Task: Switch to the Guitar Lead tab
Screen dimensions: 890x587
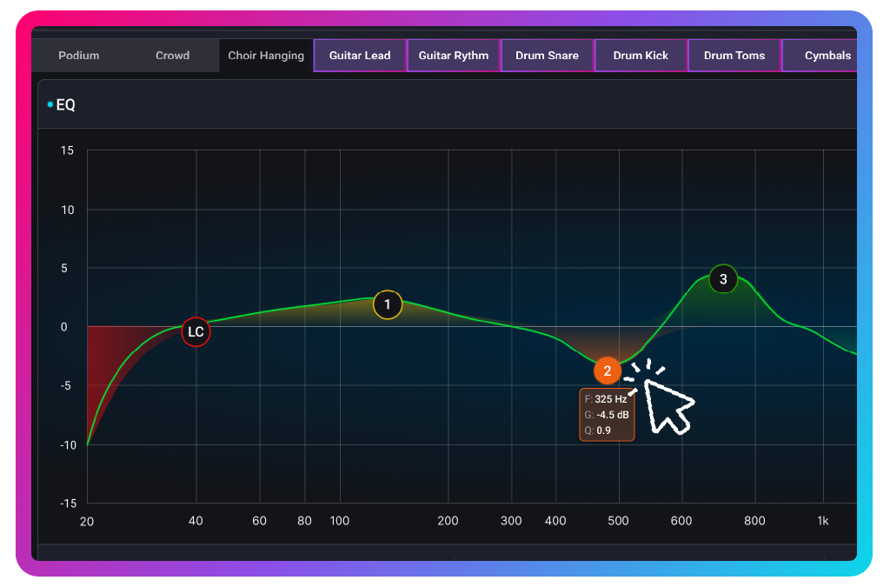Action: [x=359, y=55]
